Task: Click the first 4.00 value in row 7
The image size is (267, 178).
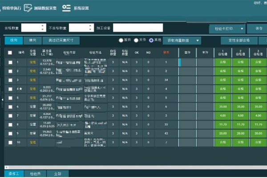Action: point(223,116)
